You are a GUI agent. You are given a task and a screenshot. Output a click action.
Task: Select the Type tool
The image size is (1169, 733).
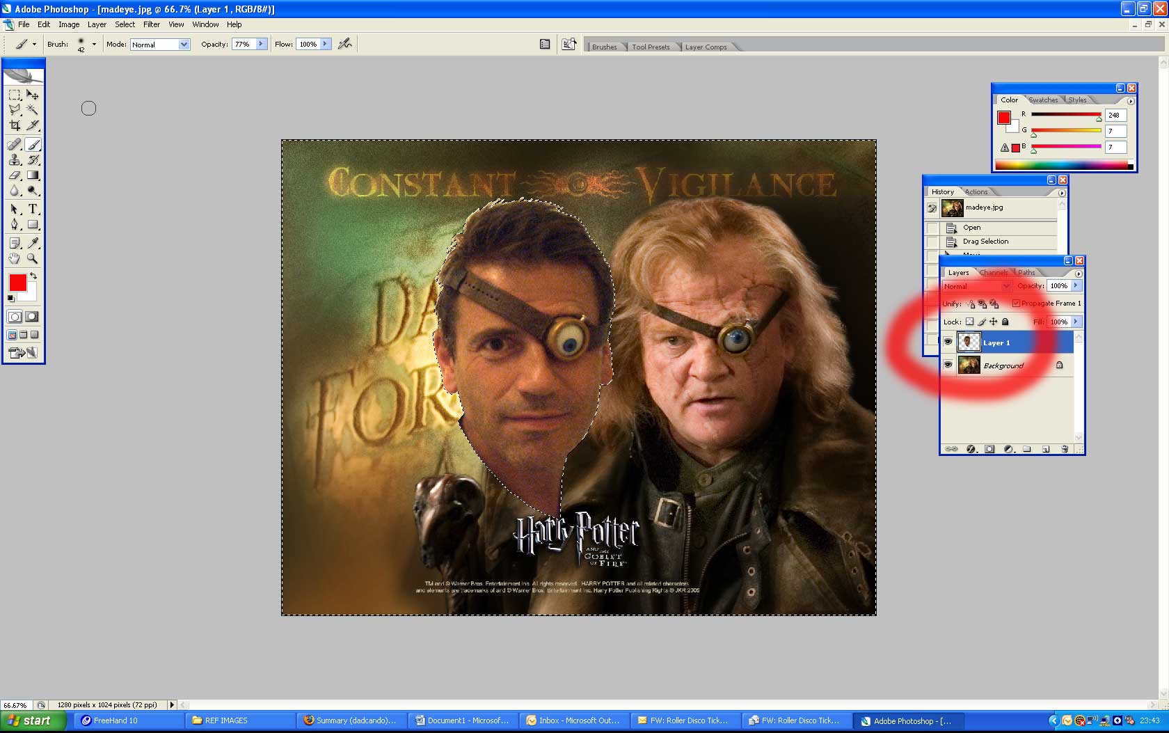pos(33,209)
